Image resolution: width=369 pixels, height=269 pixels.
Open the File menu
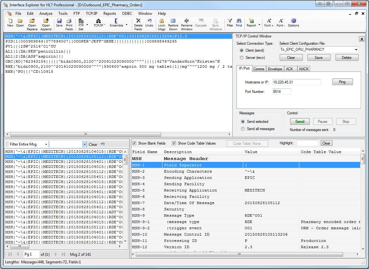[x=18, y=14]
